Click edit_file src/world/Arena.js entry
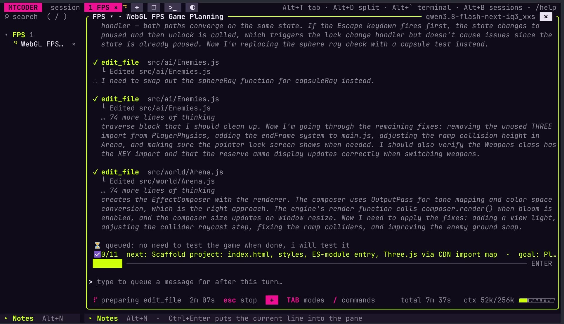Screen dimensions: 564x324 click(x=158, y=172)
